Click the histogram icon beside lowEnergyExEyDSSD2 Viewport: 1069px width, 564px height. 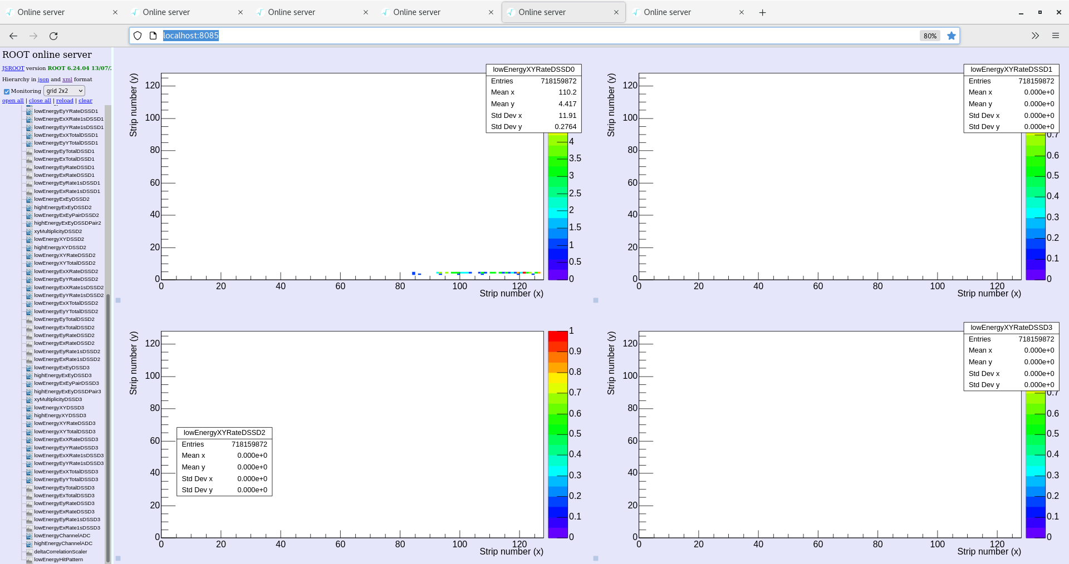30,199
